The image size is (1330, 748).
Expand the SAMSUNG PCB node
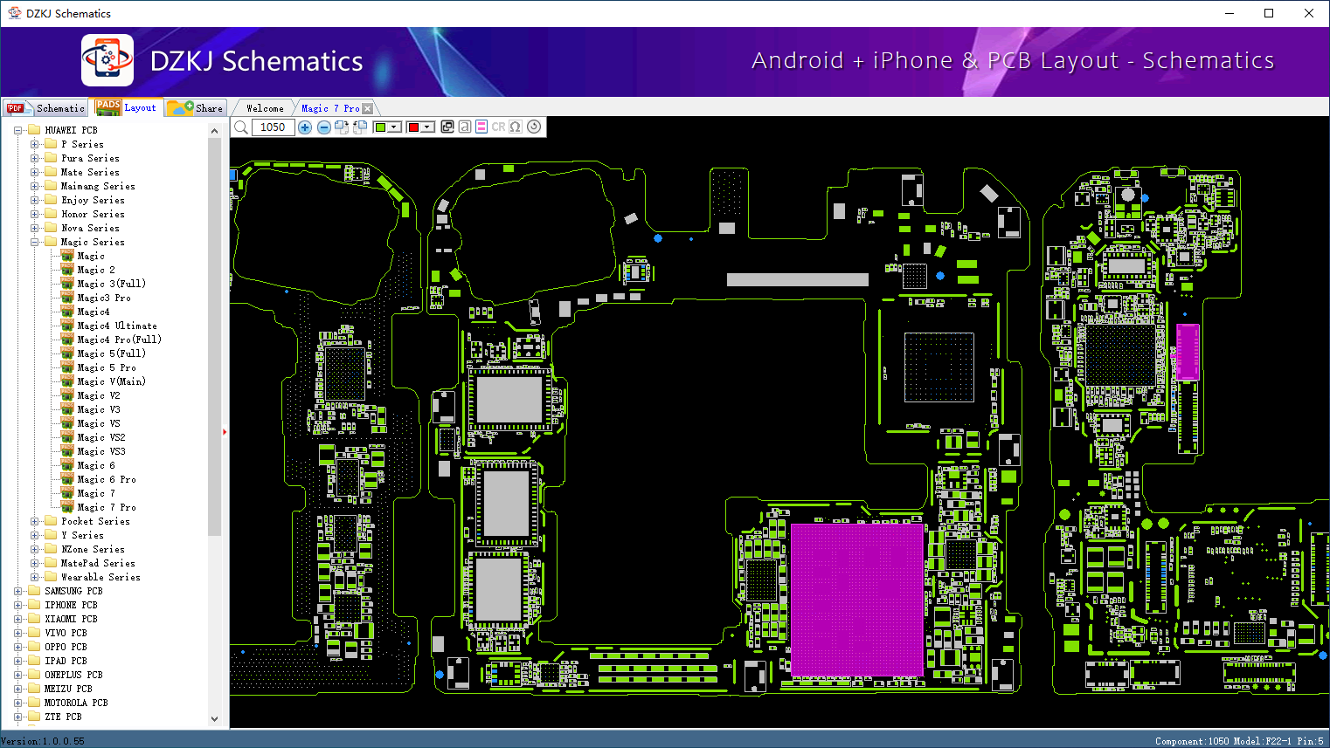coord(18,591)
